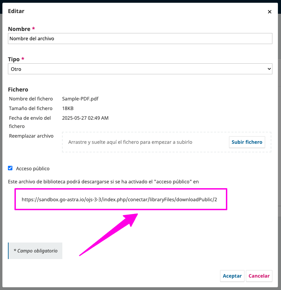The height and width of the screenshot is (290, 281).
Task: Click the Fichero section heading
Action: point(18,89)
